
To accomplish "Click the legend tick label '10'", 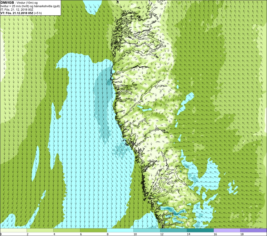I will tap(135, 234).
